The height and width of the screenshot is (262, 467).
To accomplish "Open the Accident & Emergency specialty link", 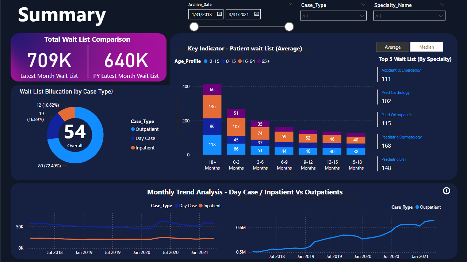I will (x=401, y=70).
